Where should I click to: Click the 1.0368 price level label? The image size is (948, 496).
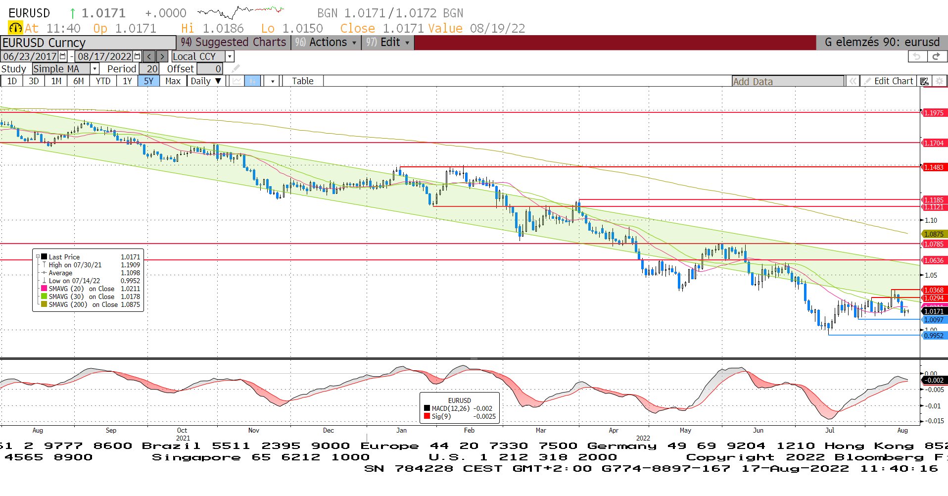pyautogui.click(x=934, y=290)
